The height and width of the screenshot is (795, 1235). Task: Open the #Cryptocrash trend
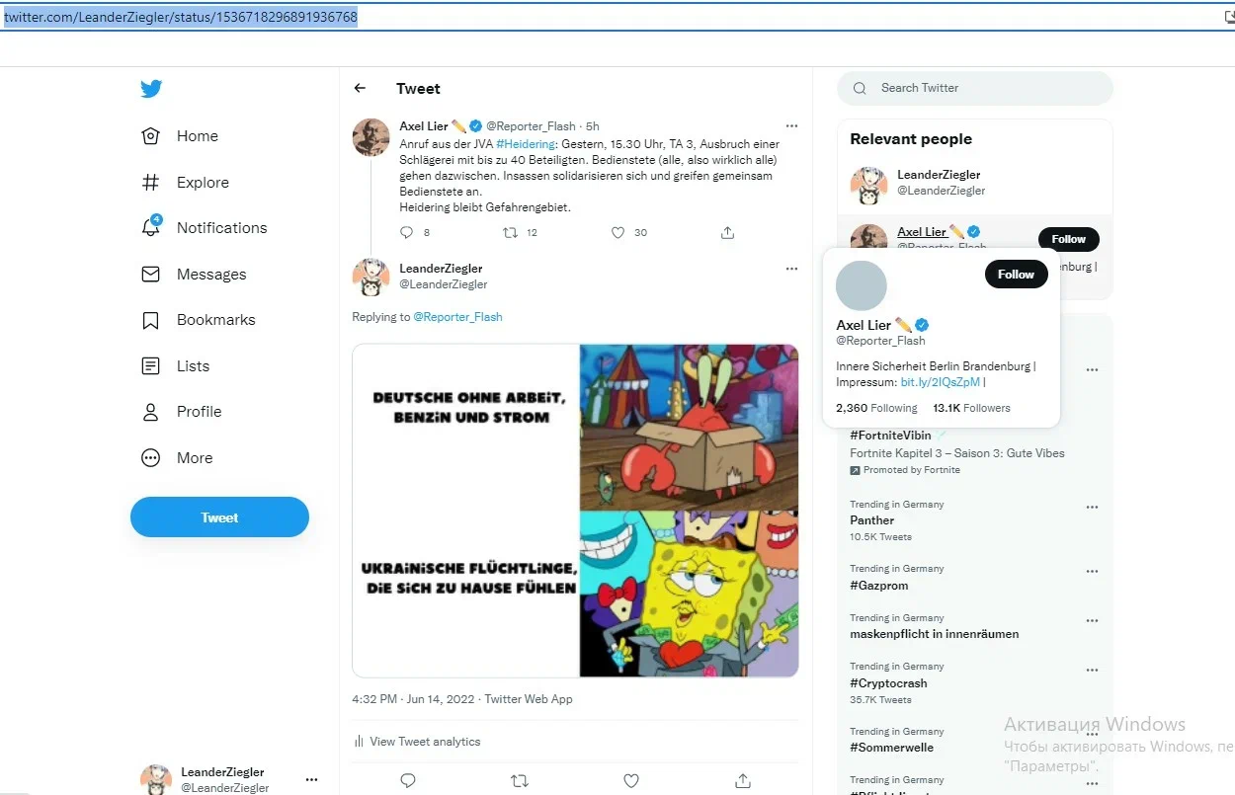click(x=888, y=683)
